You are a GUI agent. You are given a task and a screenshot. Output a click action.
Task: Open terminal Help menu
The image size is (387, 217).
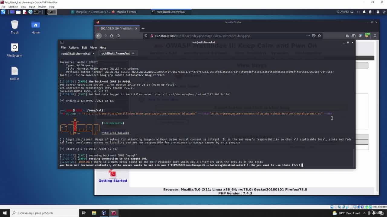(x=103, y=48)
